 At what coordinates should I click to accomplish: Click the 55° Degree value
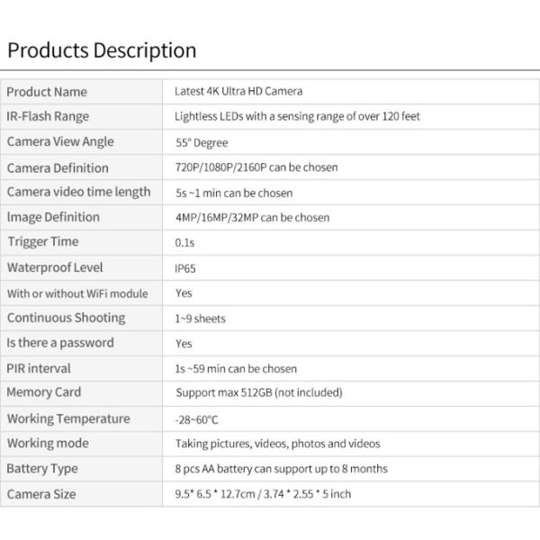coord(202,142)
